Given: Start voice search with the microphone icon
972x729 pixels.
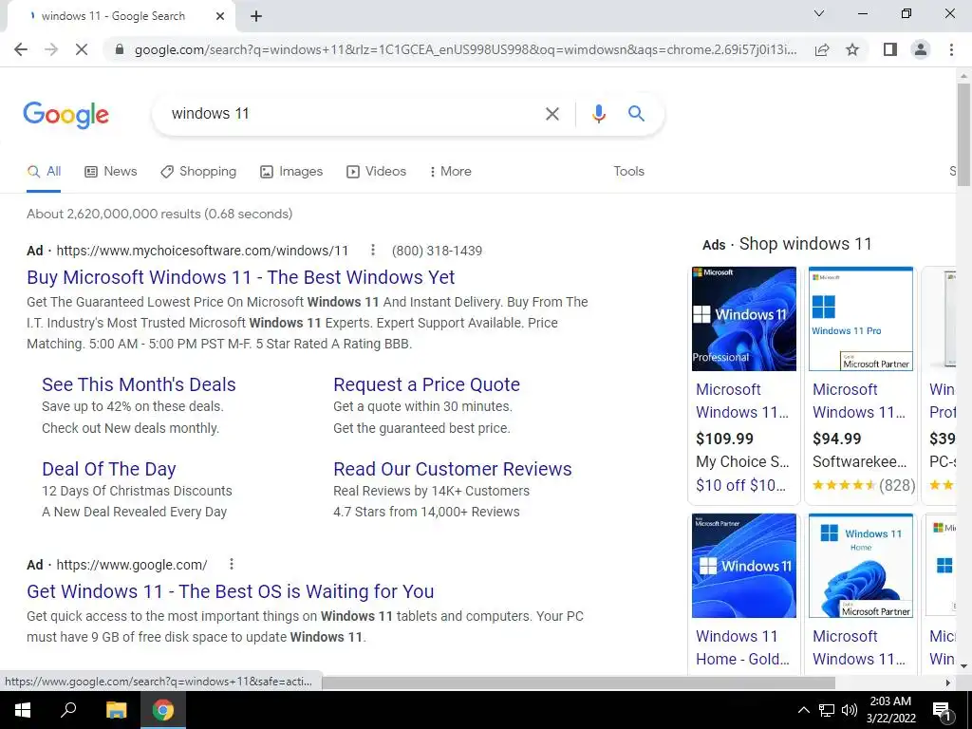Looking at the screenshot, I should [598, 114].
